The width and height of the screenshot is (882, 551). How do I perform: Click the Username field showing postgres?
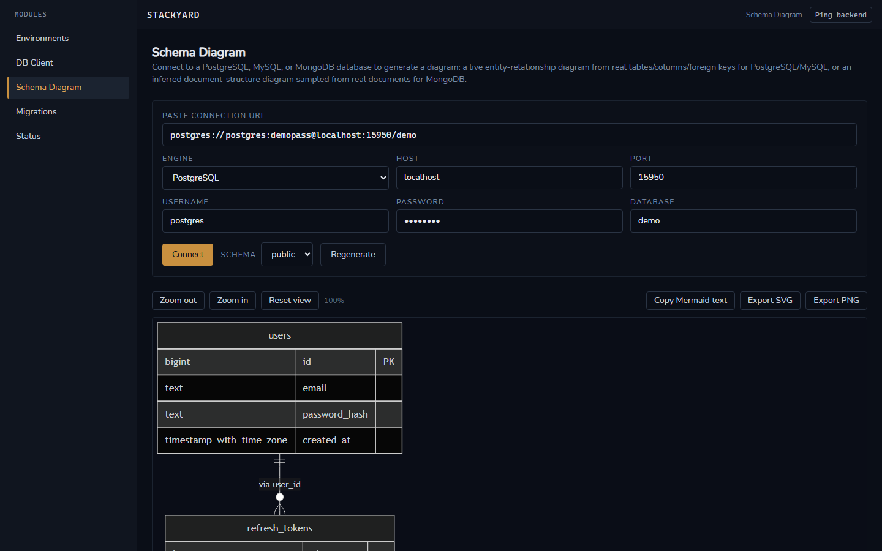pos(275,221)
